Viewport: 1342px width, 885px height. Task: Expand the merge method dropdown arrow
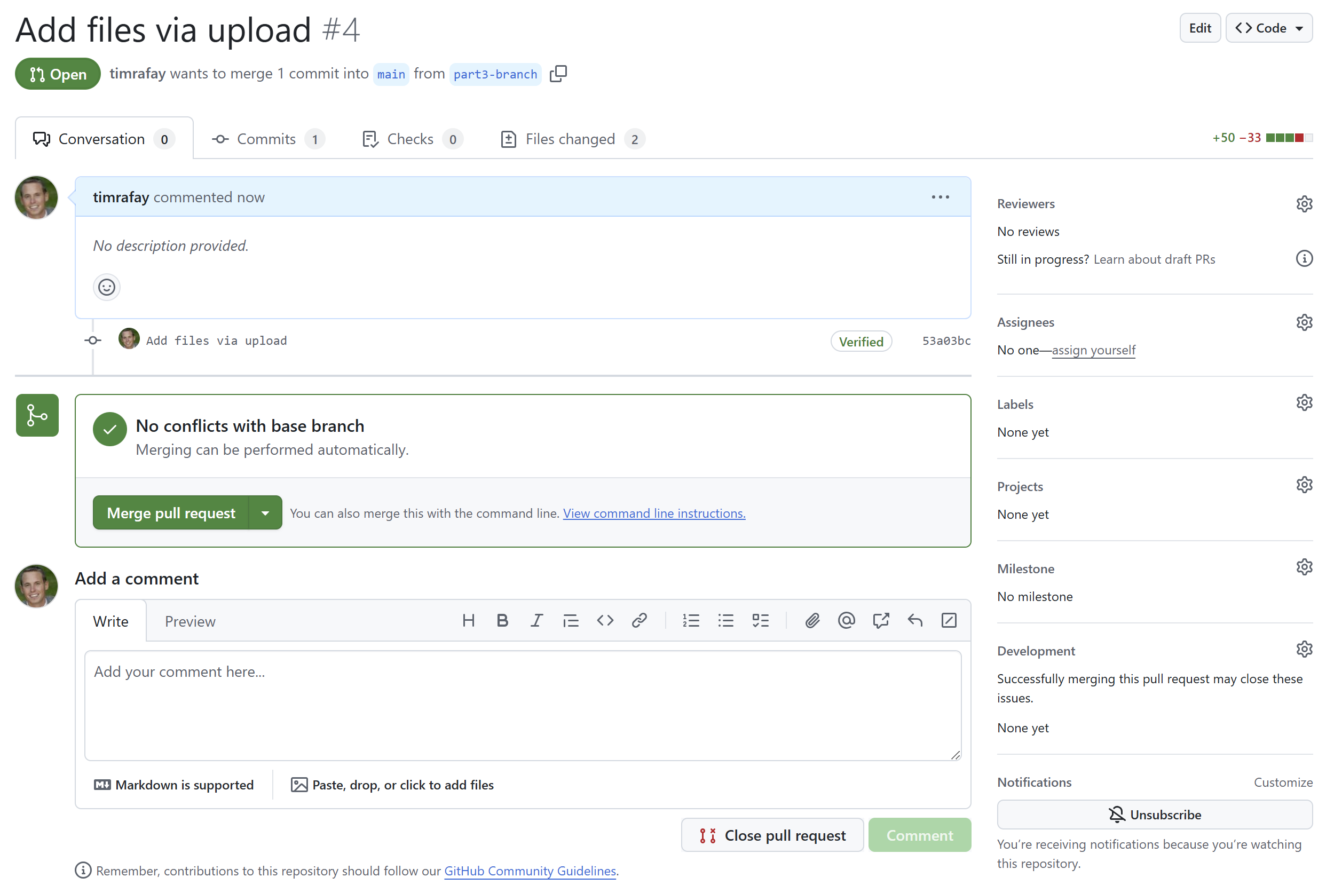pyautogui.click(x=265, y=513)
